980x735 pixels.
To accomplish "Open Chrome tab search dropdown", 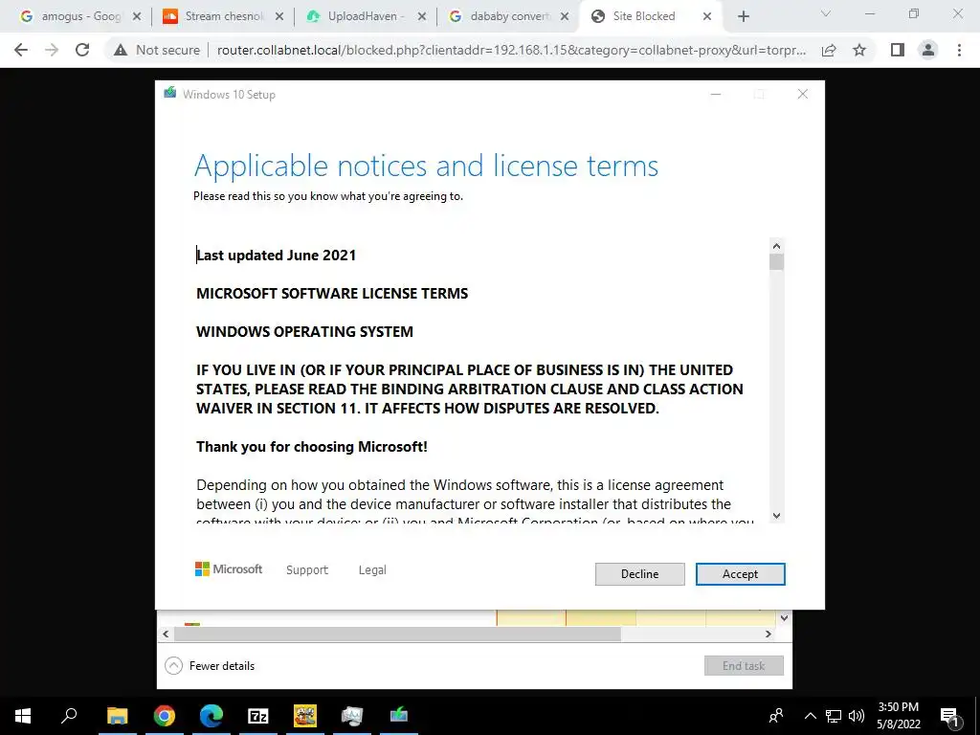I will point(826,13).
